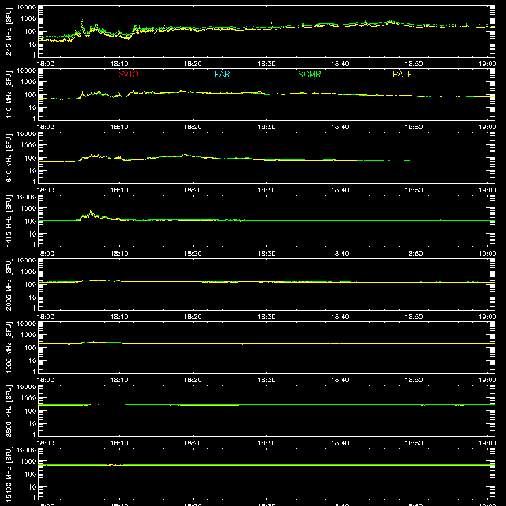This screenshot has width=506, height=506.
Task: Click the 8800 MHz [SFU] axis label
Action: pos(9,410)
